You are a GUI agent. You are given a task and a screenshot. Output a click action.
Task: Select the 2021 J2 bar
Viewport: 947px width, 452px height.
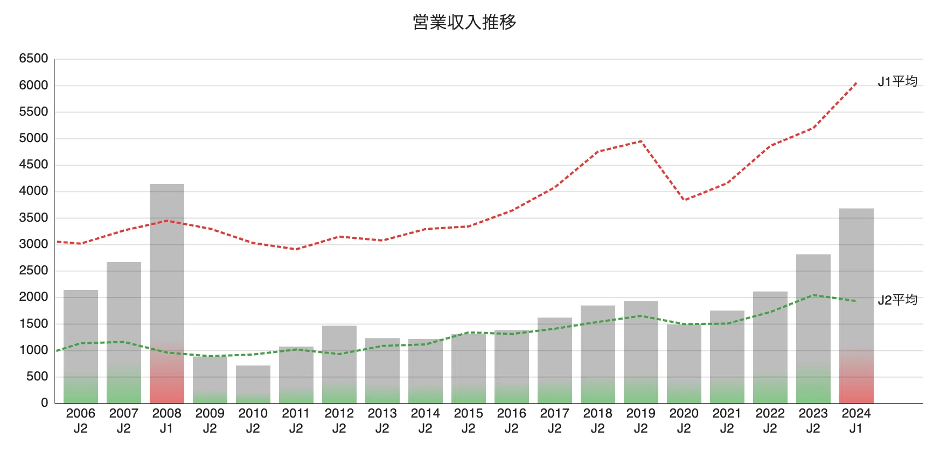pyautogui.click(x=727, y=357)
